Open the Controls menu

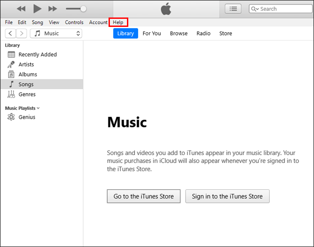coord(74,22)
